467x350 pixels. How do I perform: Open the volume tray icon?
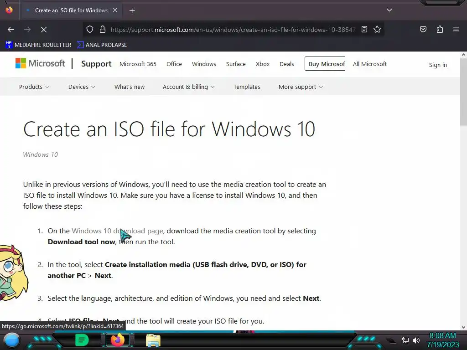[x=416, y=340]
